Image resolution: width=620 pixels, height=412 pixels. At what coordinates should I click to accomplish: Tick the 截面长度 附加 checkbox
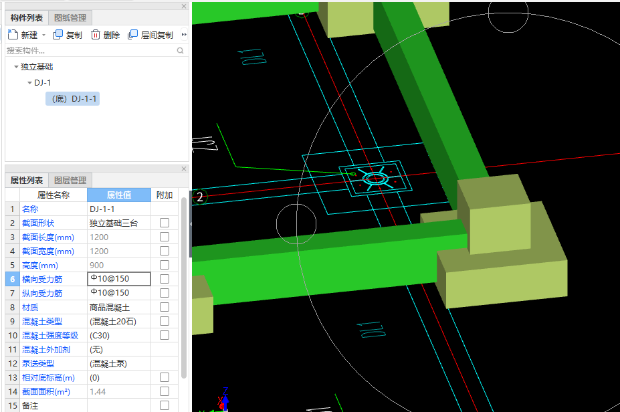click(165, 237)
